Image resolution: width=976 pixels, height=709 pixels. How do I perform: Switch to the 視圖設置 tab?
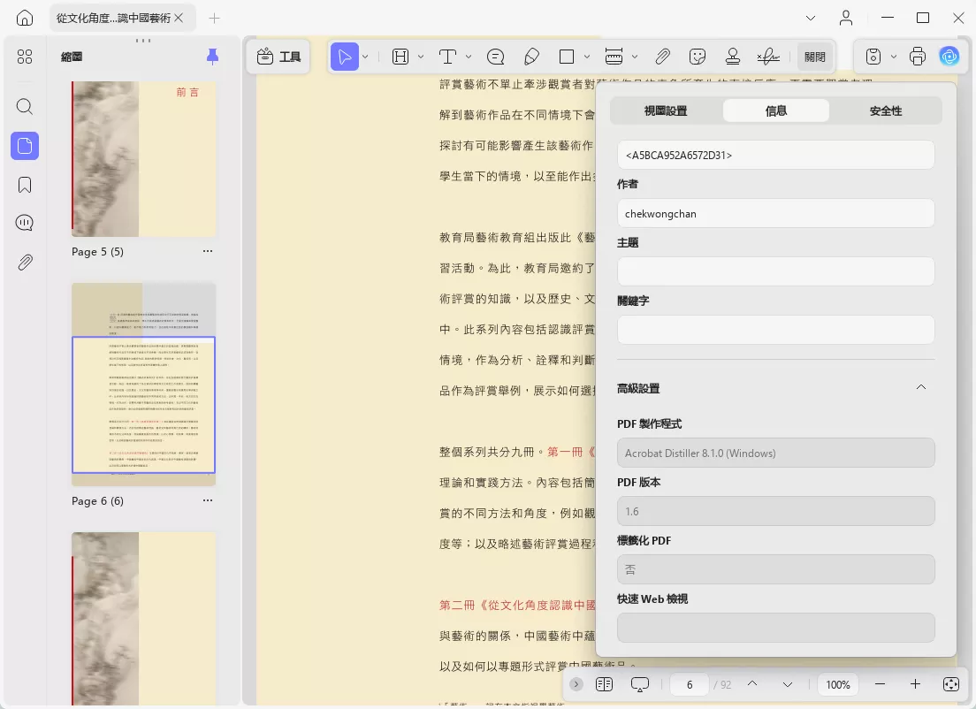[x=666, y=111]
